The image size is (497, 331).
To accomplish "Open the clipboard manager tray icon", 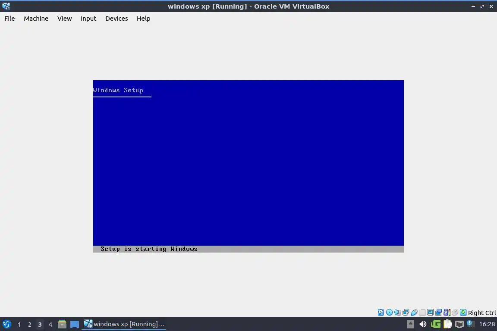I will 447,324.
